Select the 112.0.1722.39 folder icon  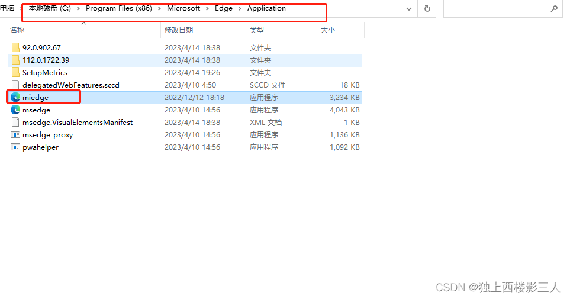[x=15, y=60]
